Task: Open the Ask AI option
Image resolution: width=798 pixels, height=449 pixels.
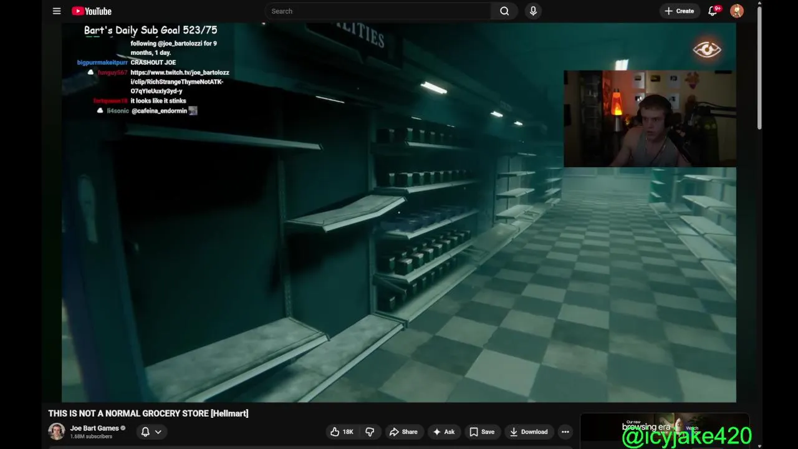Action: click(x=444, y=432)
